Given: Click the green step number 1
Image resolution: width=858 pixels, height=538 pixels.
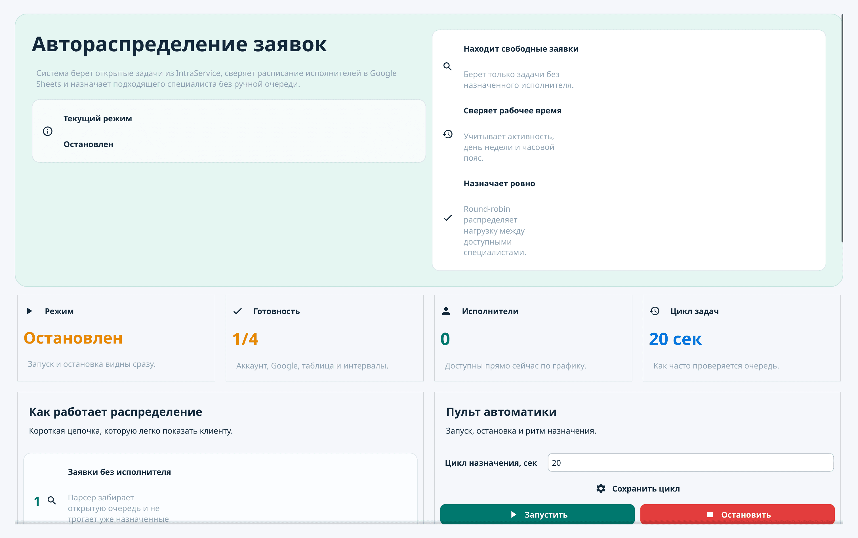Looking at the screenshot, I should (37, 501).
